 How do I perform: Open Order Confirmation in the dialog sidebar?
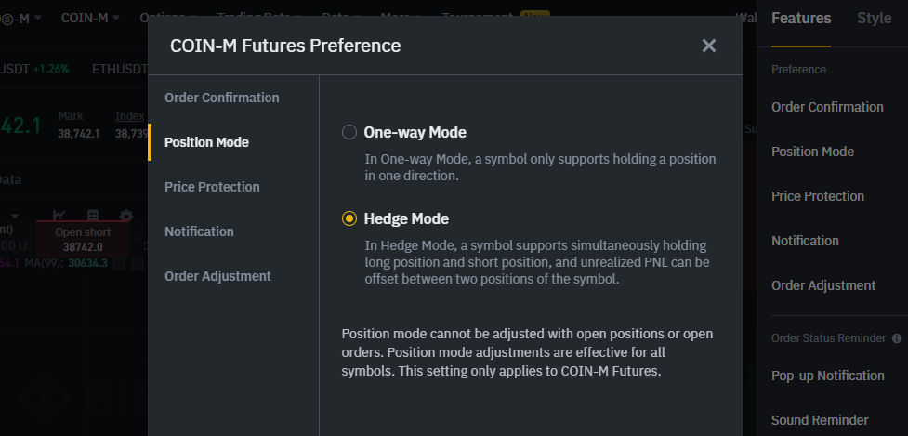[x=221, y=98]
